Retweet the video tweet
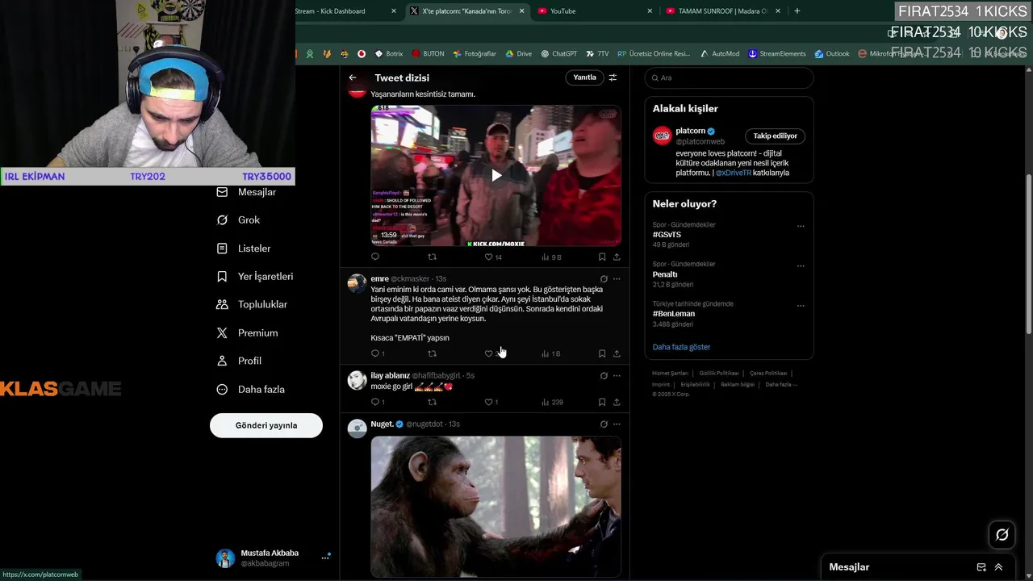Image resolution: width=1033 pixels, height=581 pixels. pyautogui.click(x=432, y=257)
